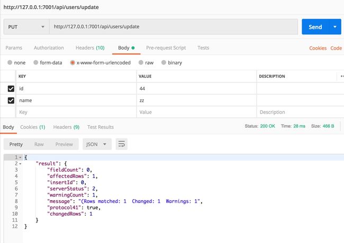344x243 pixels.
Task: Open the table options ellipsis icon
Action: pos(342,76)
